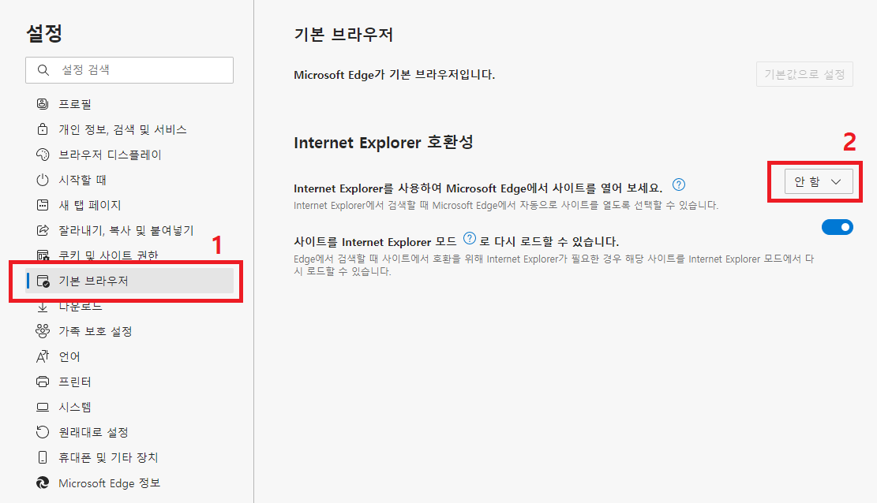The width and height of the screenshot is (877, 503).
Task: Click the 브라우저 디스플레이 palette icon
Action: (43, 155)
